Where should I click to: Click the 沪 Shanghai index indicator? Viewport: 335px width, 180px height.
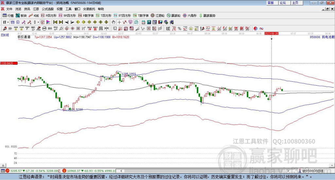[x=7, y=171]
